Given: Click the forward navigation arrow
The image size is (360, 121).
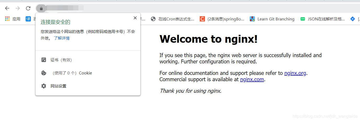Looking at the screenshot, I should (x=18, y=8).
